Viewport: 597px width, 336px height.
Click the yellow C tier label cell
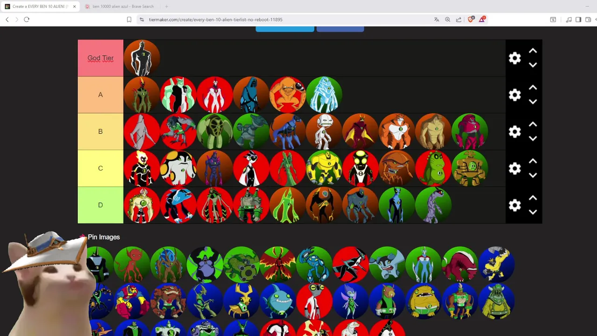click(x=100, y=168)
